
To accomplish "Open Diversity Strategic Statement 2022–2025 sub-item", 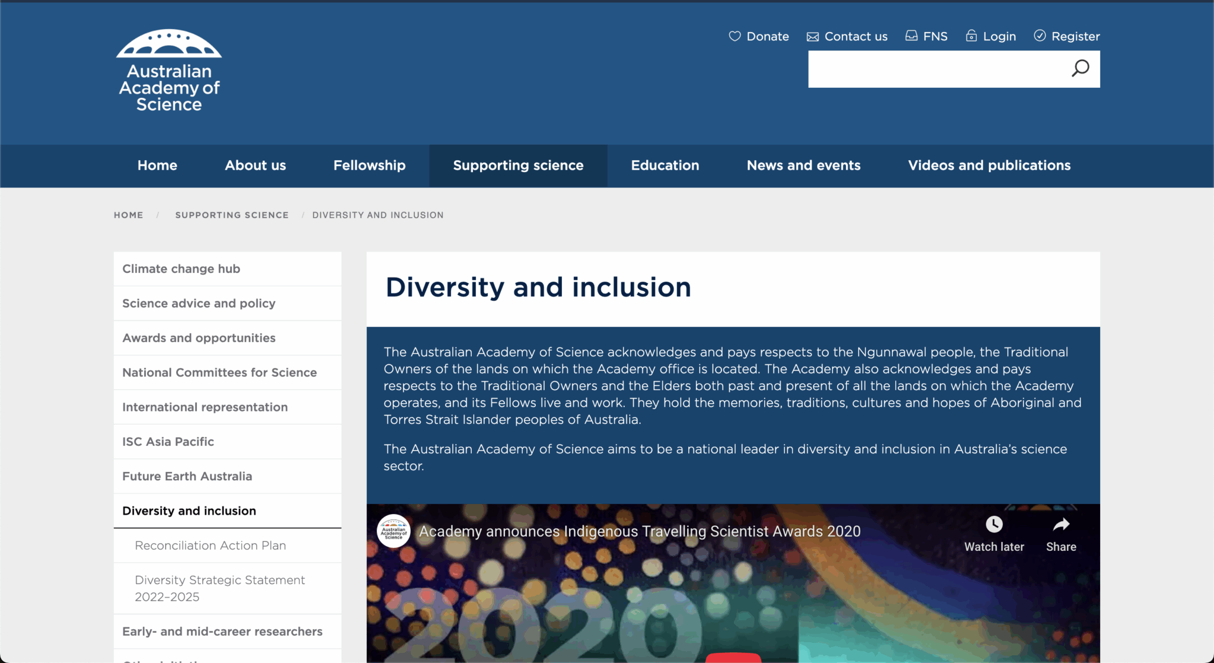I will (x=228, y=588).
